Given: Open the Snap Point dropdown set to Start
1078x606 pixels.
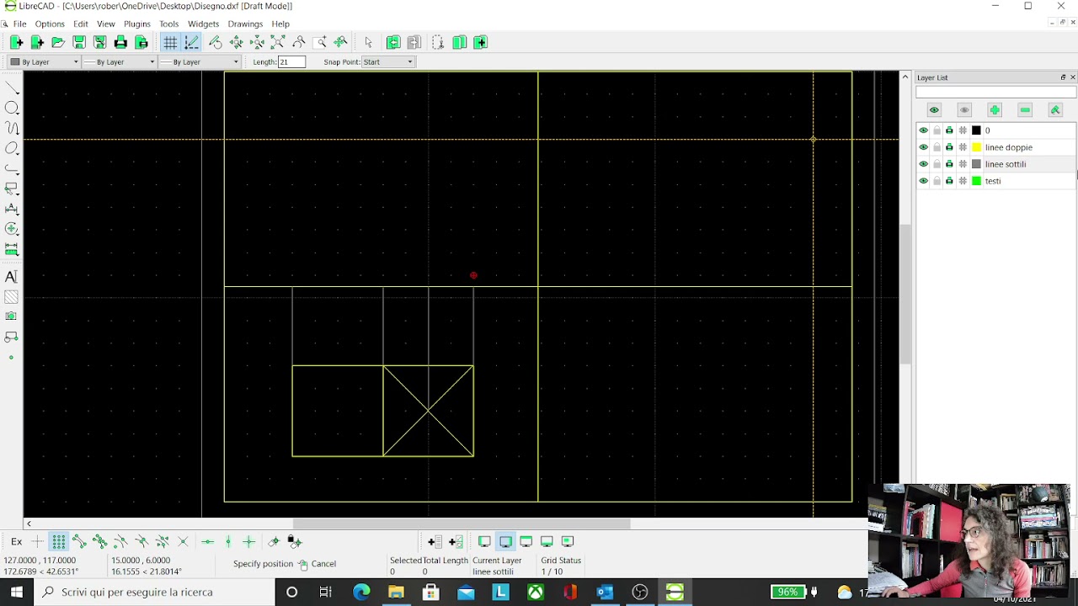Looking at the screenshot, I should pyautogui.click(x=388, y=61).
